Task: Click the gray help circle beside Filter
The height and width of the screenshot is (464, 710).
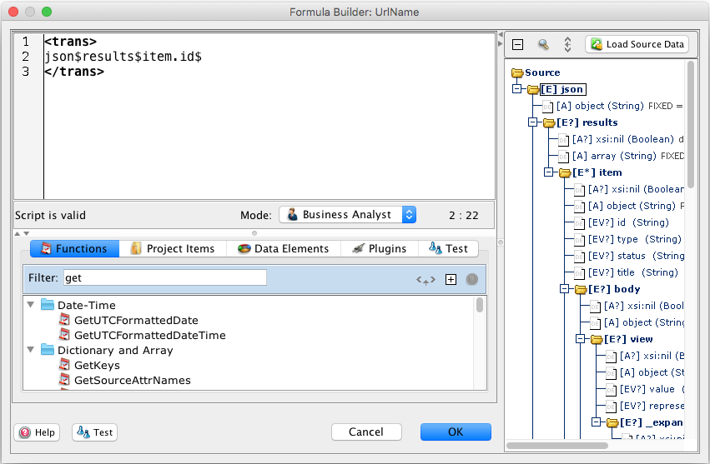Action: [x=472, y=279]
